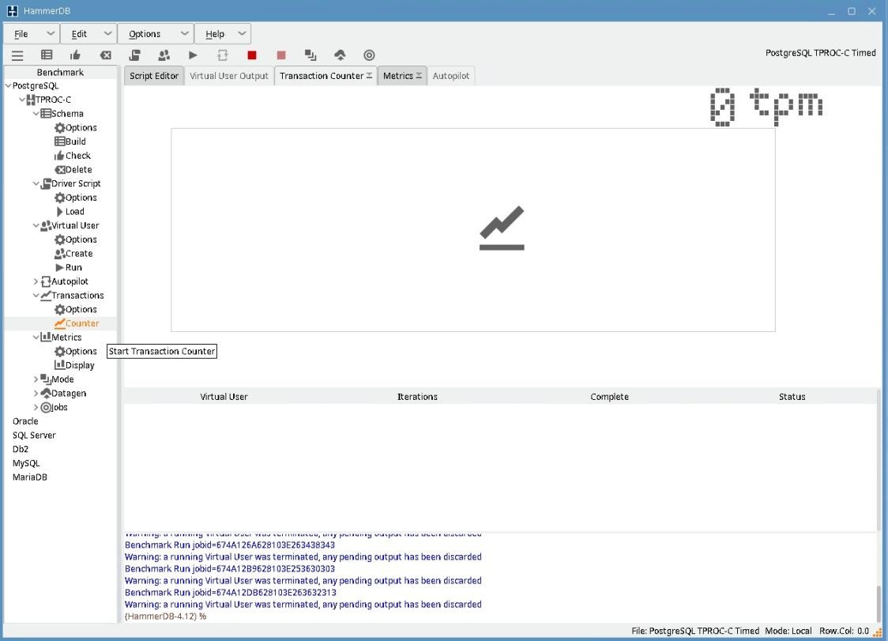
Task: Click the Schema Build toolbar icon
Action: click(47, 55)
